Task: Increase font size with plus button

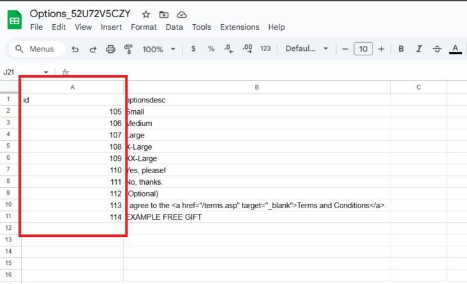Action: click(x=381, y=49)
